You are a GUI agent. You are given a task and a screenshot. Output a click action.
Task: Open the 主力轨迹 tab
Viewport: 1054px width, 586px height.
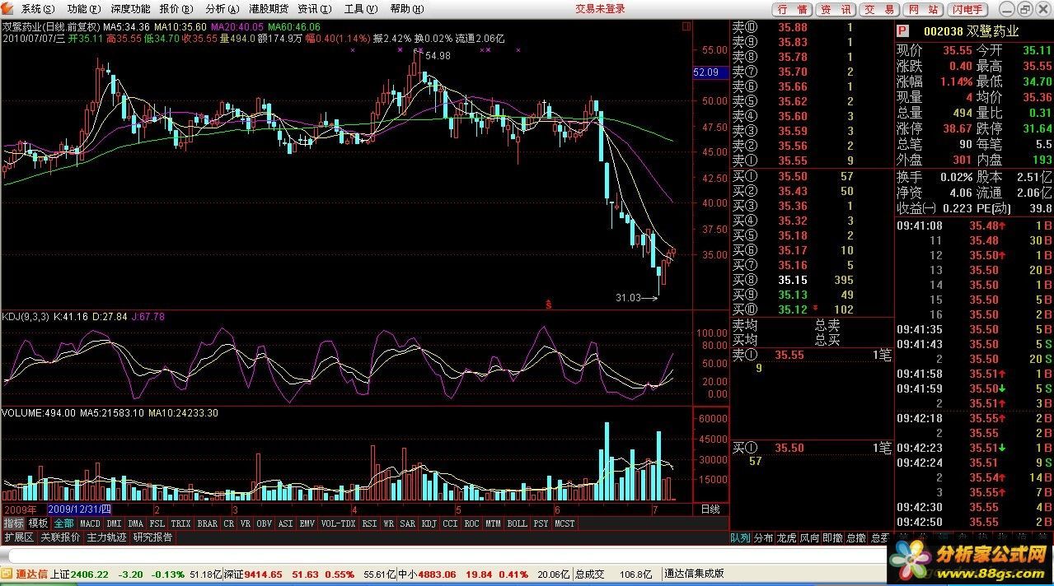click(x=107, y=537)
